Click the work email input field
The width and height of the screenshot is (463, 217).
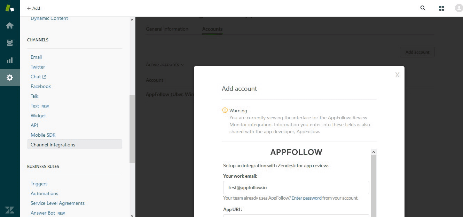point(296,187)
